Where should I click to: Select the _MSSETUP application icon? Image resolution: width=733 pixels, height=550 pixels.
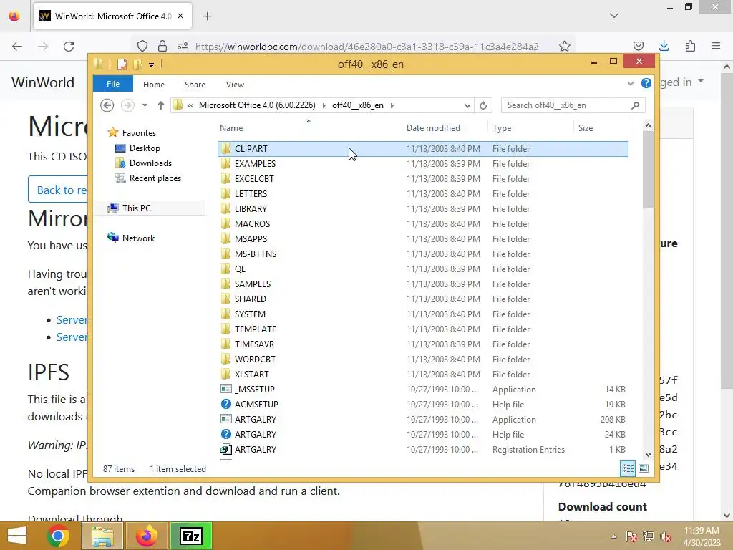[225, 389]
